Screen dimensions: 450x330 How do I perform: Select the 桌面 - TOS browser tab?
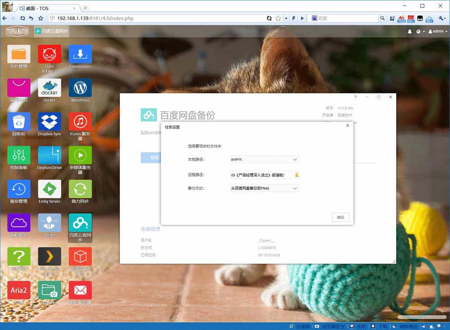point(36,7)
